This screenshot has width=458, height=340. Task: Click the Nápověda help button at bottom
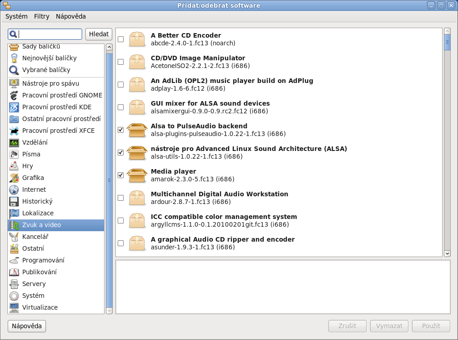(27, 326)
